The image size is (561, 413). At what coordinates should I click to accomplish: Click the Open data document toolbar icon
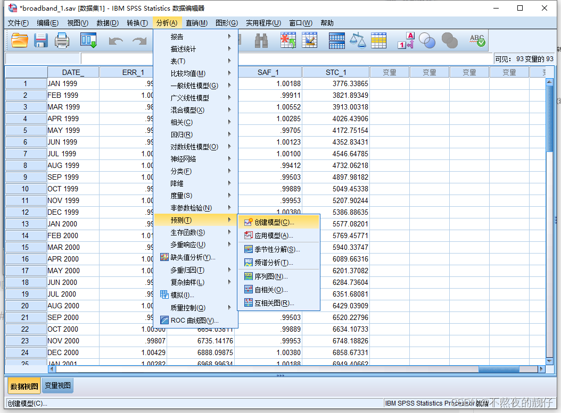20,40
